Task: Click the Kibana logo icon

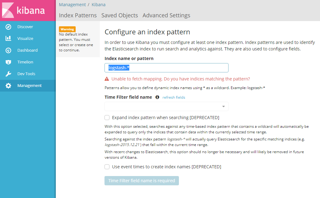Action: tap(8, 10)
